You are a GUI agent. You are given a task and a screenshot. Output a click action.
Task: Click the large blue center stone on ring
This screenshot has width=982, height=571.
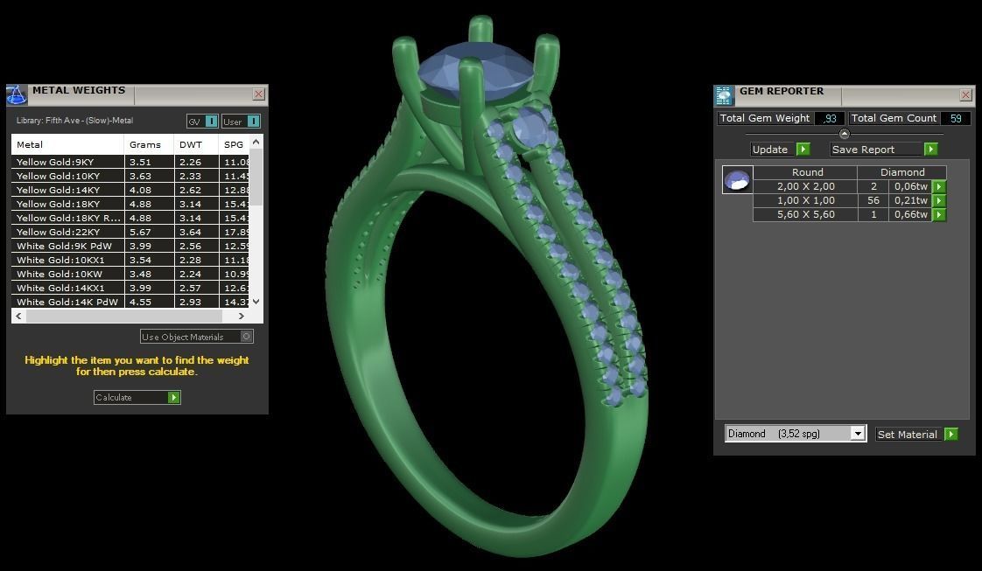point(476,73)
